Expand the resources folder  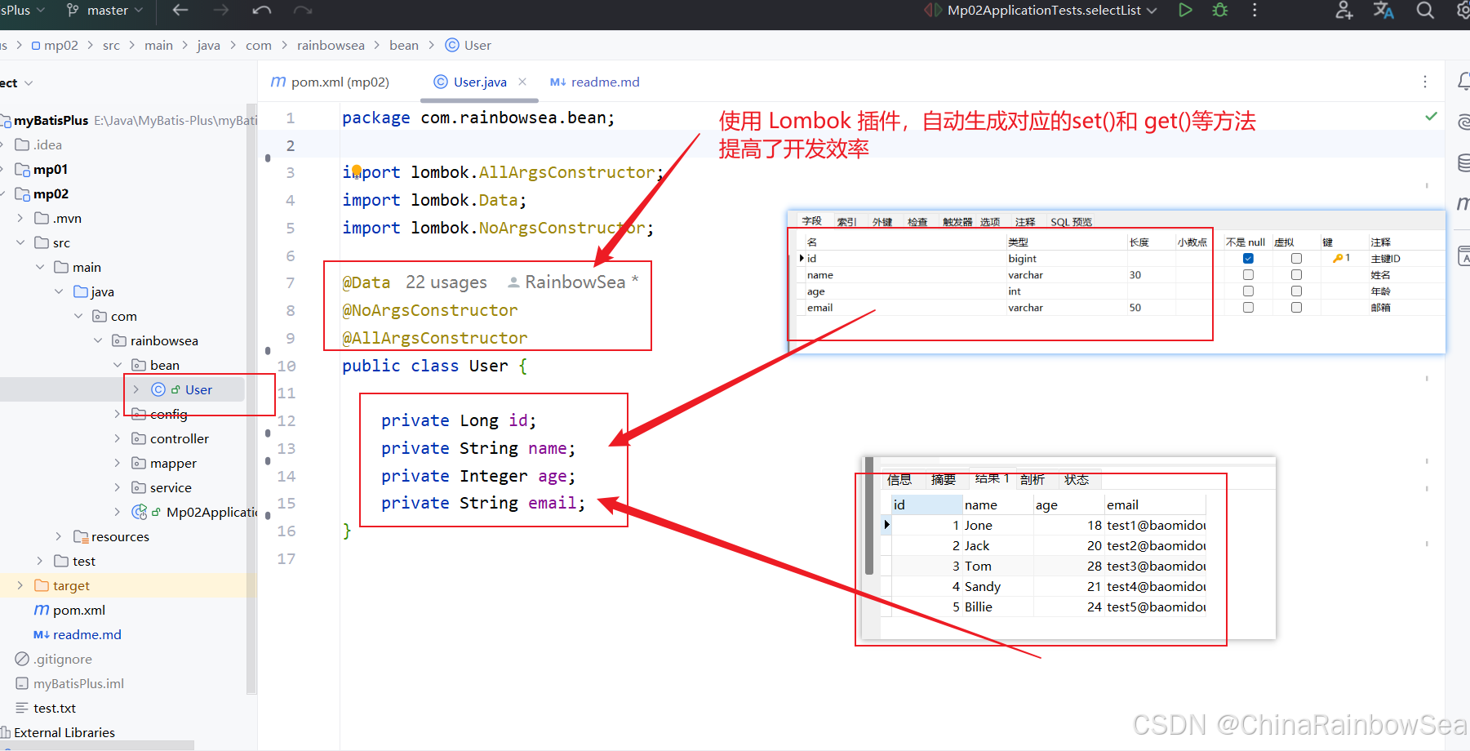tap(58, 536)
